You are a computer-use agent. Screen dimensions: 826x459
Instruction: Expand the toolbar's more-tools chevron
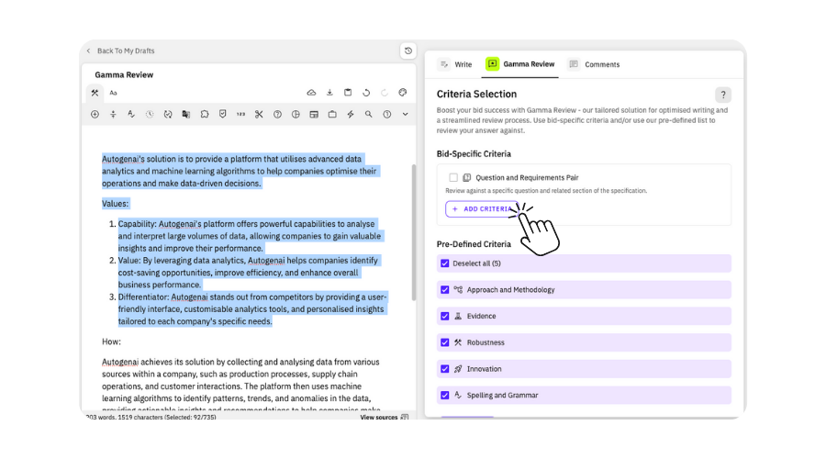[x=405, y=115]
